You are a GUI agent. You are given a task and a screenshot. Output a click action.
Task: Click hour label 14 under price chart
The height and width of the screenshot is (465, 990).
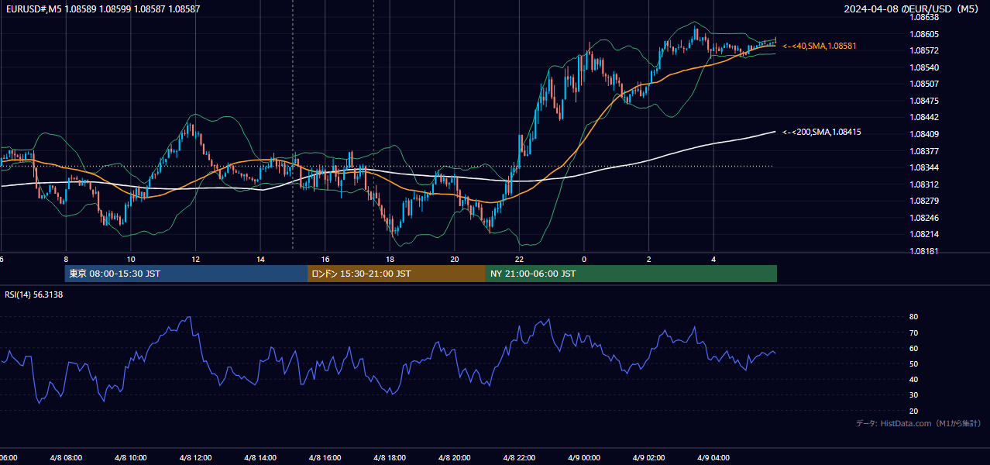click(261, 260)
